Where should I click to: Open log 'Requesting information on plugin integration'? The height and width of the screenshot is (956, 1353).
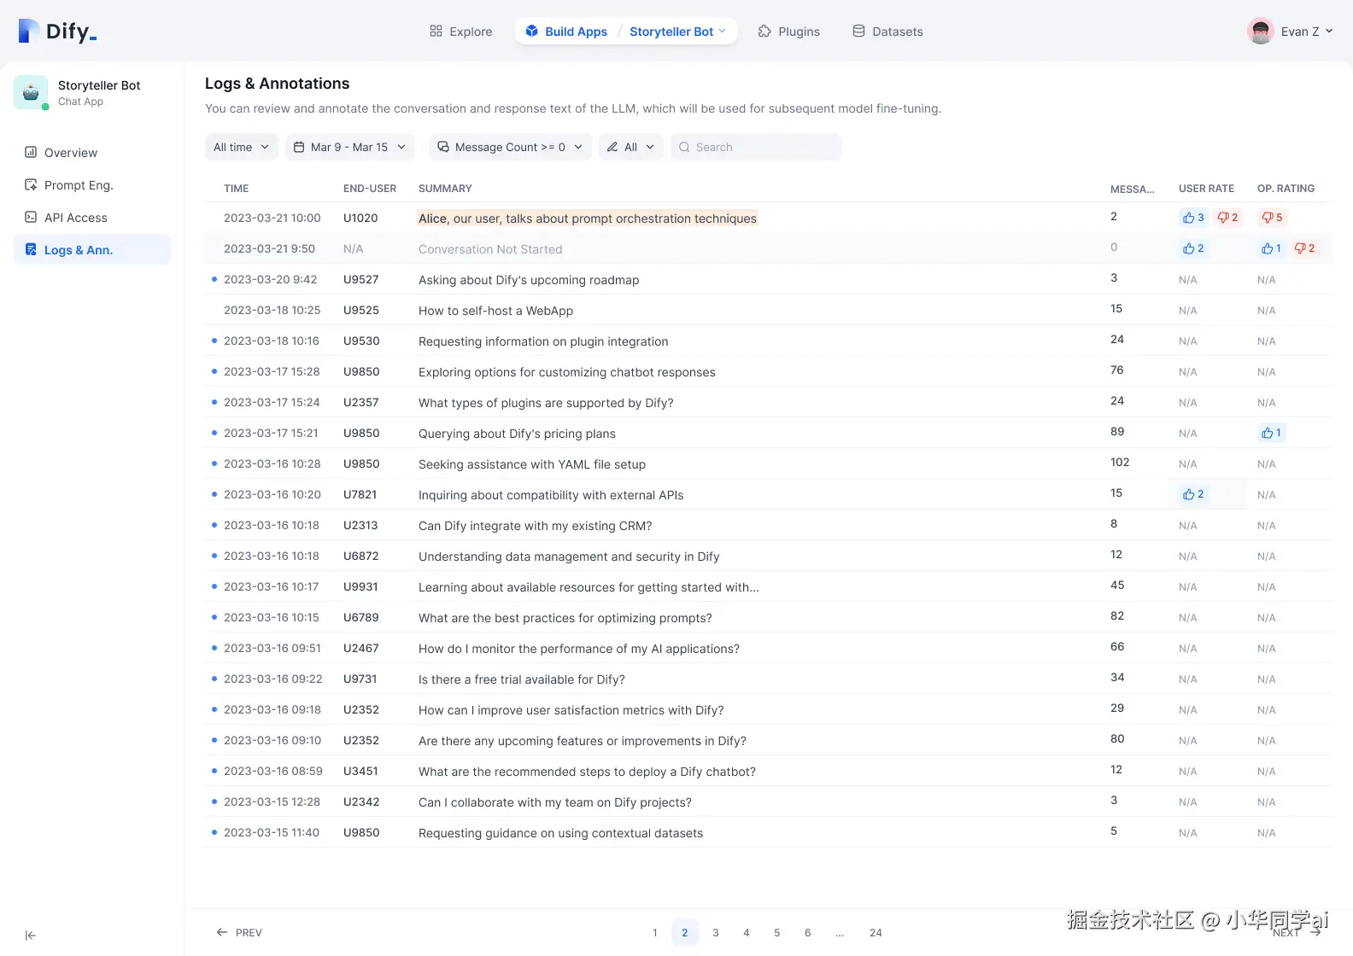pyautogui.click(x=543, y=341)
